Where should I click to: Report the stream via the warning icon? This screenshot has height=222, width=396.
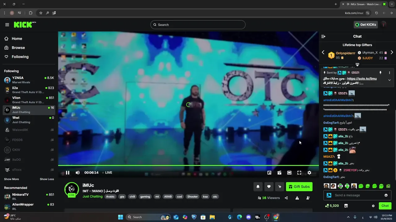pyautogui.click(x=297, y=198)
